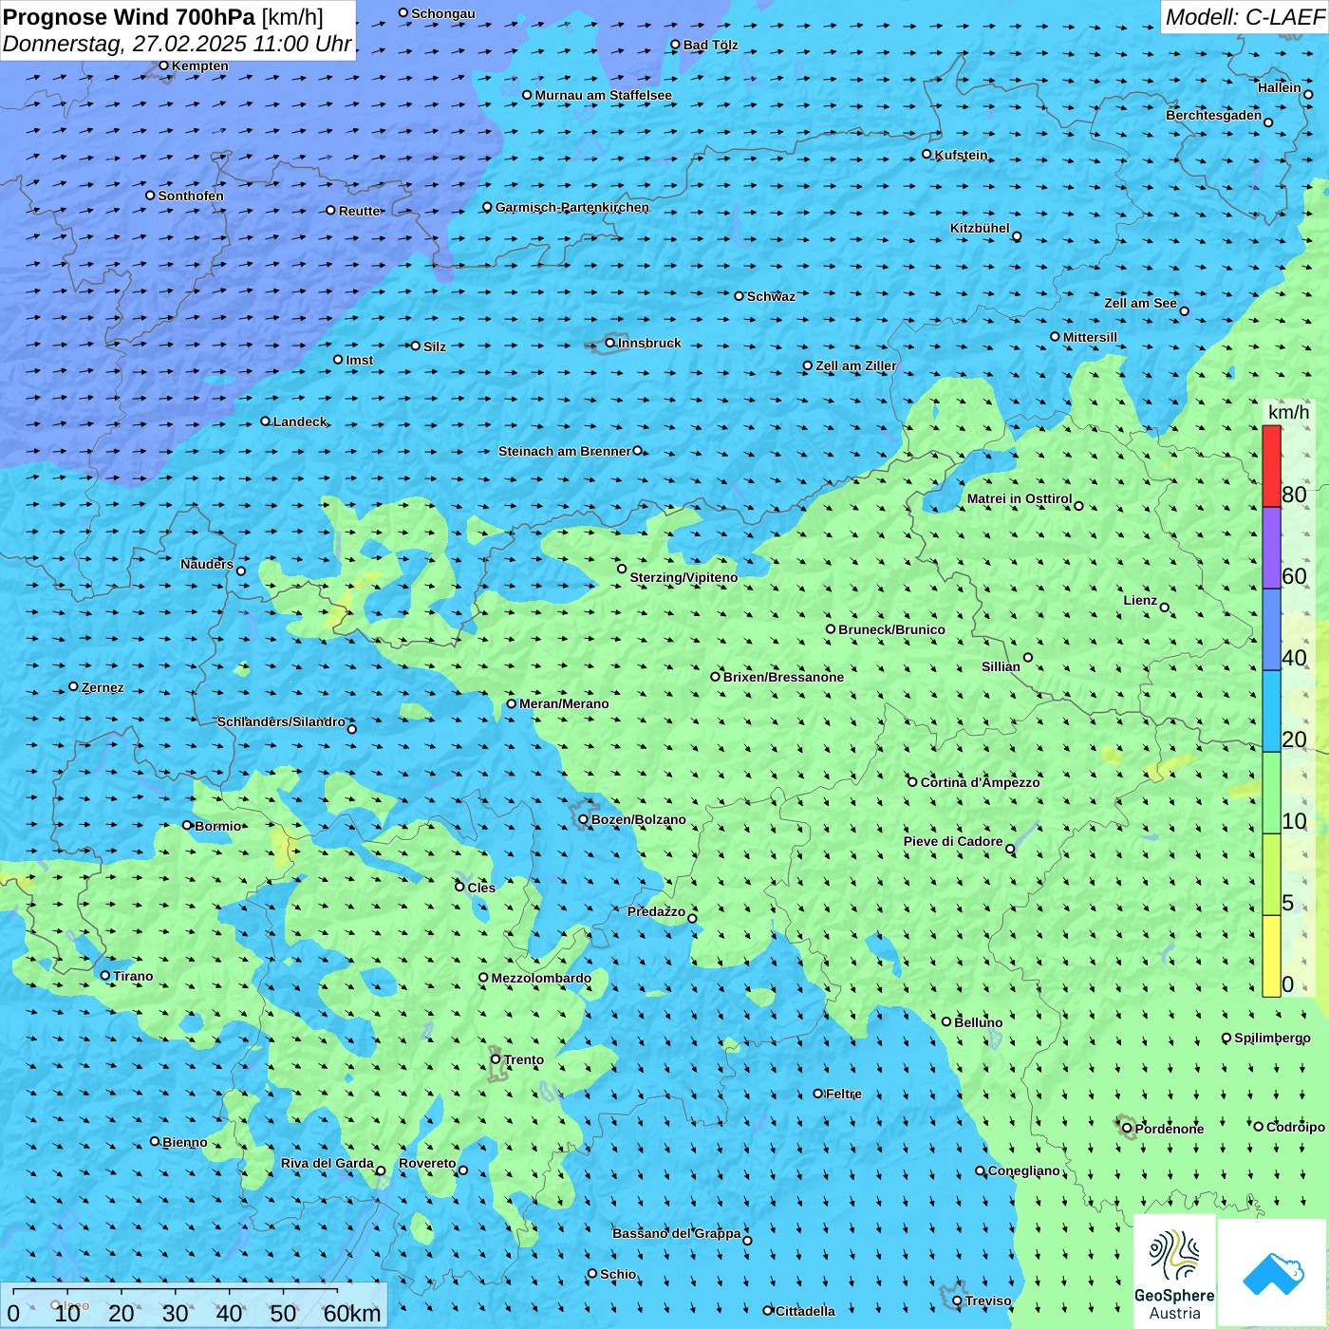Click the 'Modell: C-LAEF' label
The image size is (1329, 1329).
tap(1244, 17)
